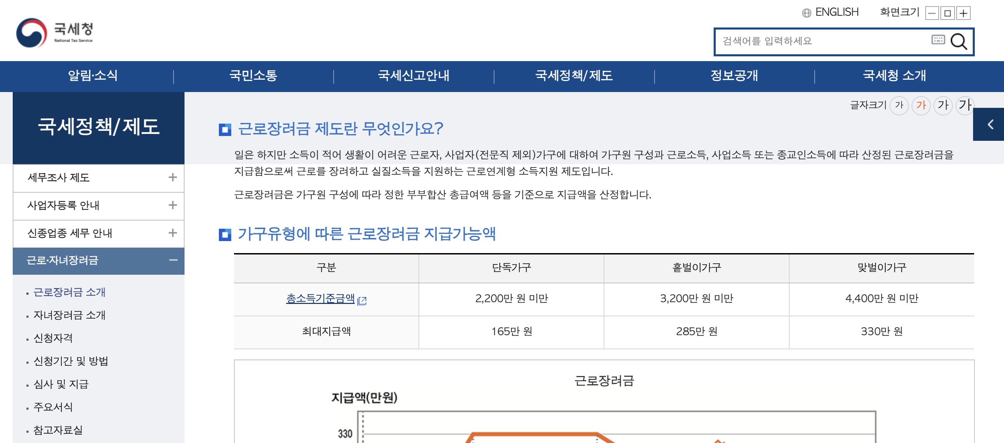This screenshot has height=443, width=1004.
Task: Expand the 세무조사 제도 sidebar section
Action: (172, 178)
